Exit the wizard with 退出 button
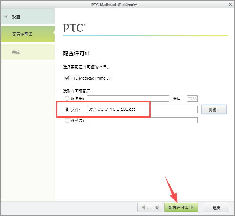The height and width of the screenshot is (216, 235). point(217,207)
